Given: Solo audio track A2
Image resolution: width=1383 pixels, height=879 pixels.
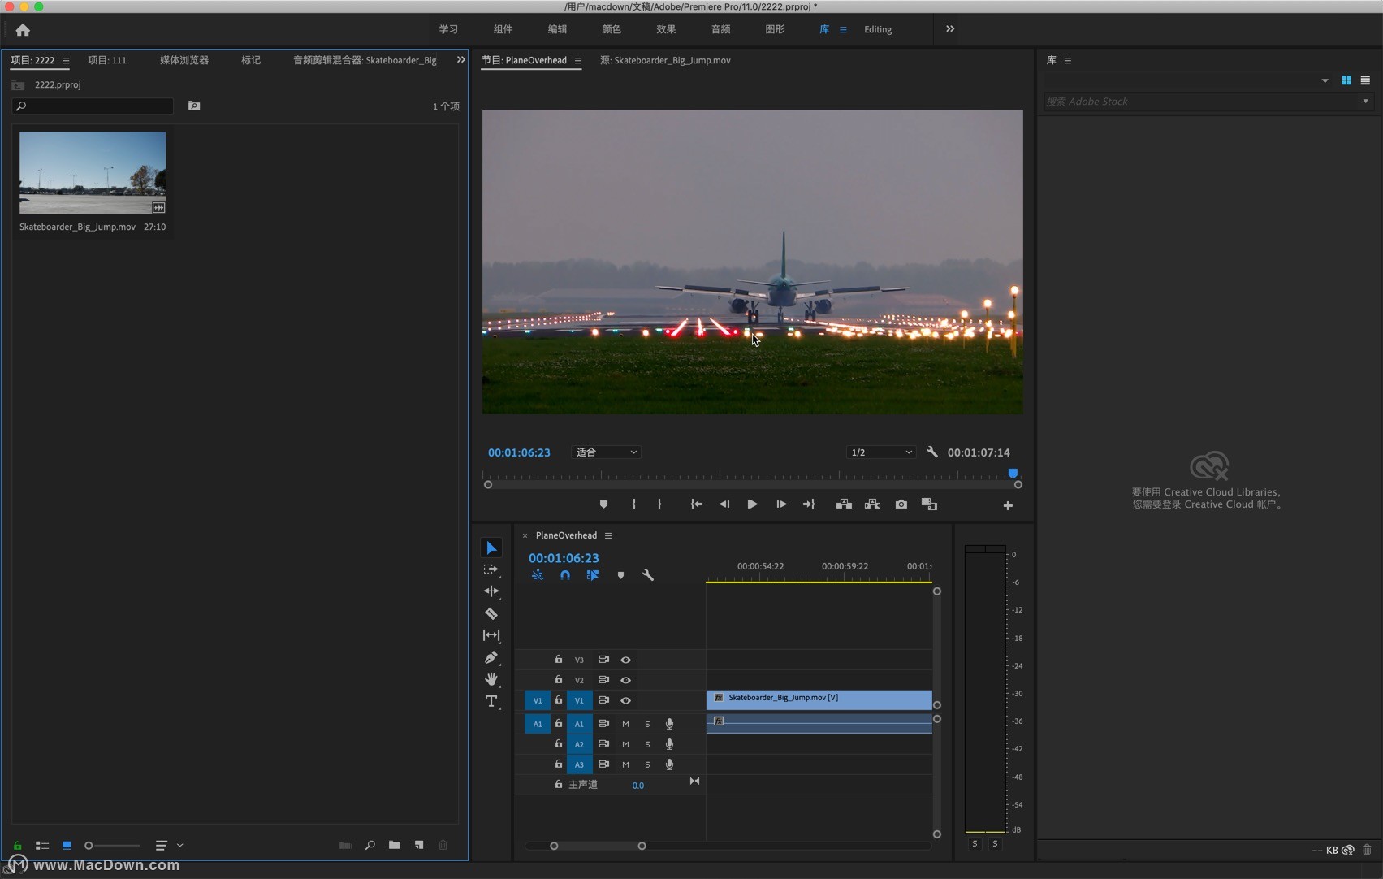Looking at the screenshot, I should (x=647, y=744).
